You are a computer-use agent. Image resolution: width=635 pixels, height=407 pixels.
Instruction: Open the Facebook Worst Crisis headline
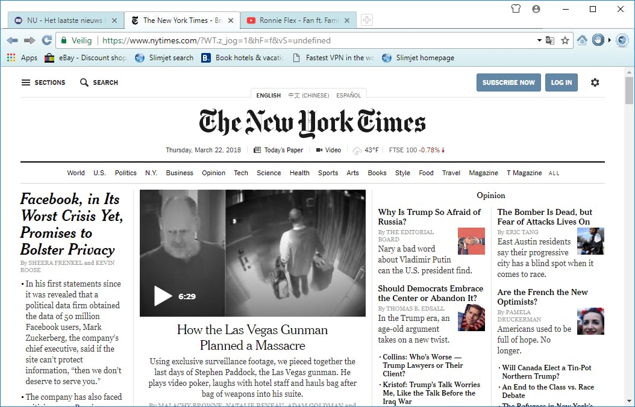point(71,224)
